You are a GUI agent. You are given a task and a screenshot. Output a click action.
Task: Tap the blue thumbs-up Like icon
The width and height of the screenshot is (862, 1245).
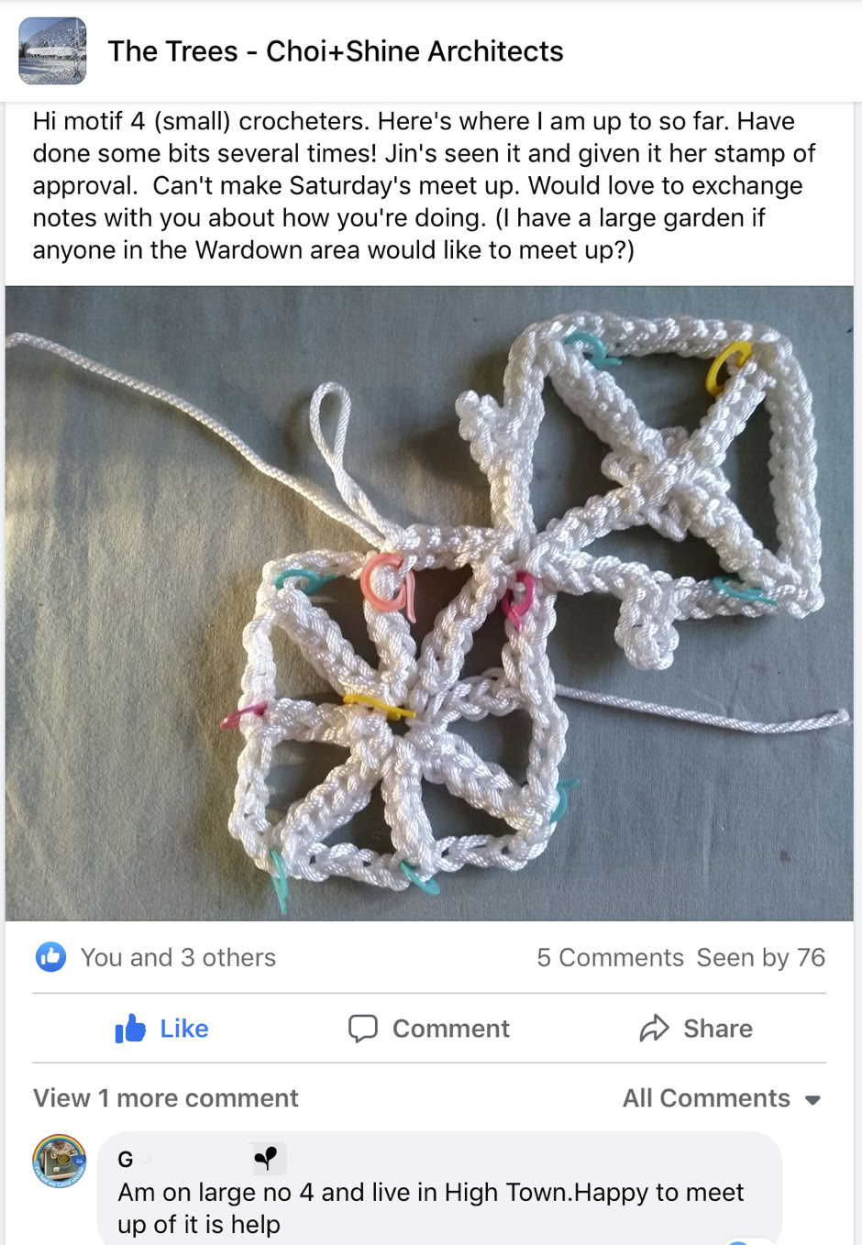(x=130, y=1029)
